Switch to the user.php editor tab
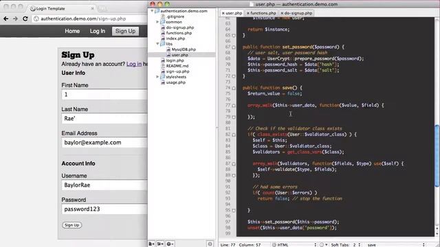This screenshot has width=440, height=247. click(x=234, y=13)
